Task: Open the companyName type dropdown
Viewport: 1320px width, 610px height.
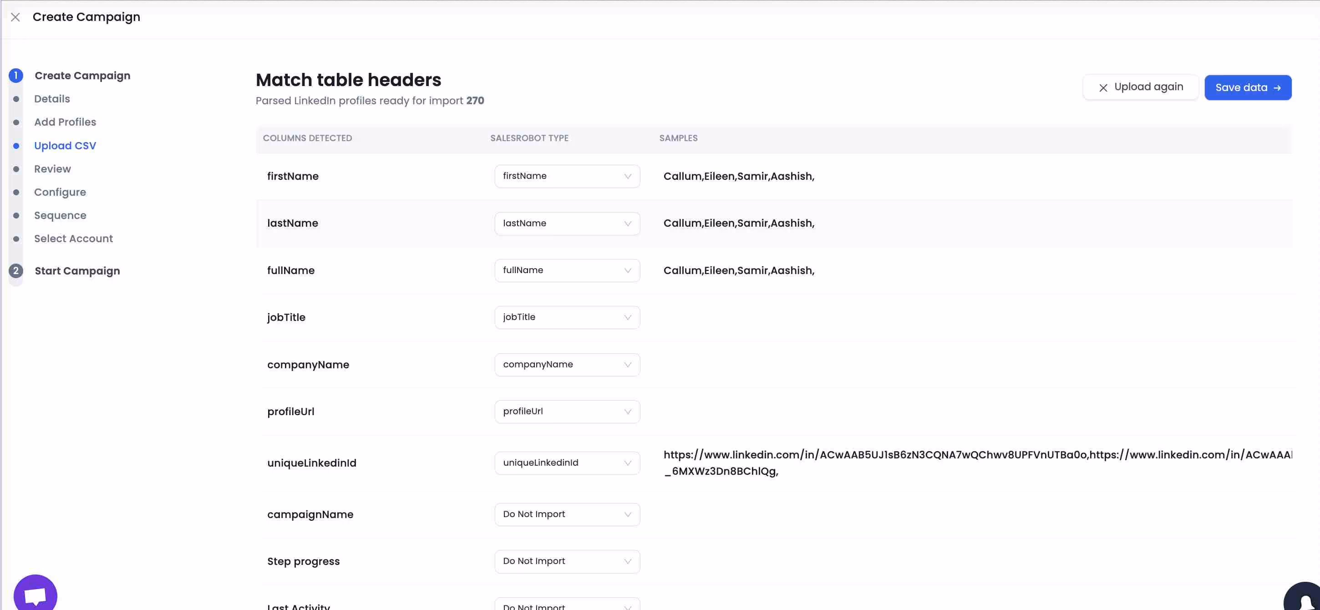Action: 567,365
